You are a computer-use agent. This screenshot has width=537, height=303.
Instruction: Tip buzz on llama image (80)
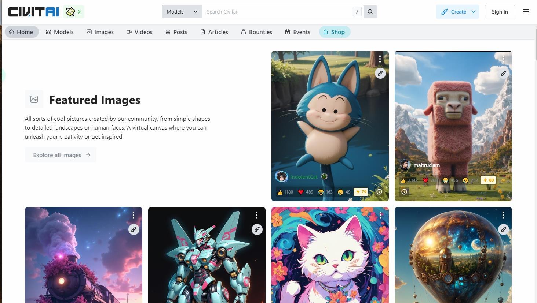tap(488, 180)
